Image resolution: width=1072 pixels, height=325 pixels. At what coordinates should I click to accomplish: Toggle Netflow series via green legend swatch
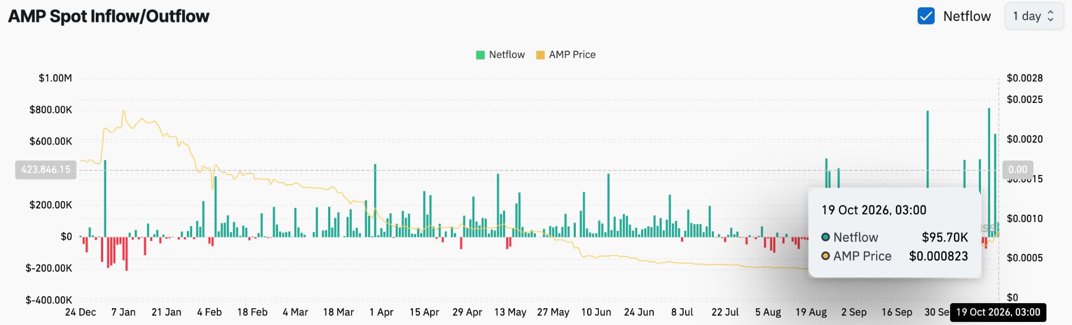point(480,55)
